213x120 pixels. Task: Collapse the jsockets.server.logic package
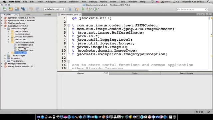pyautogui.click(x=8, y=42)
